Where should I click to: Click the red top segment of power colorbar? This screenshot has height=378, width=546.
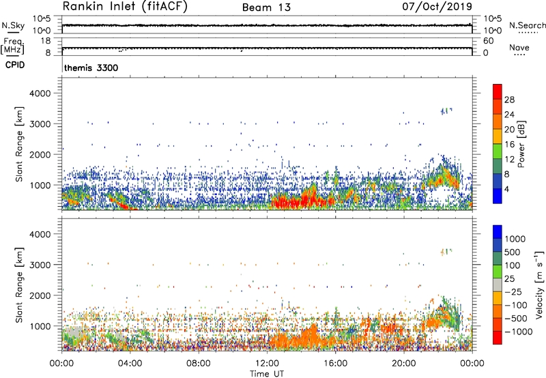pos(498,91)
